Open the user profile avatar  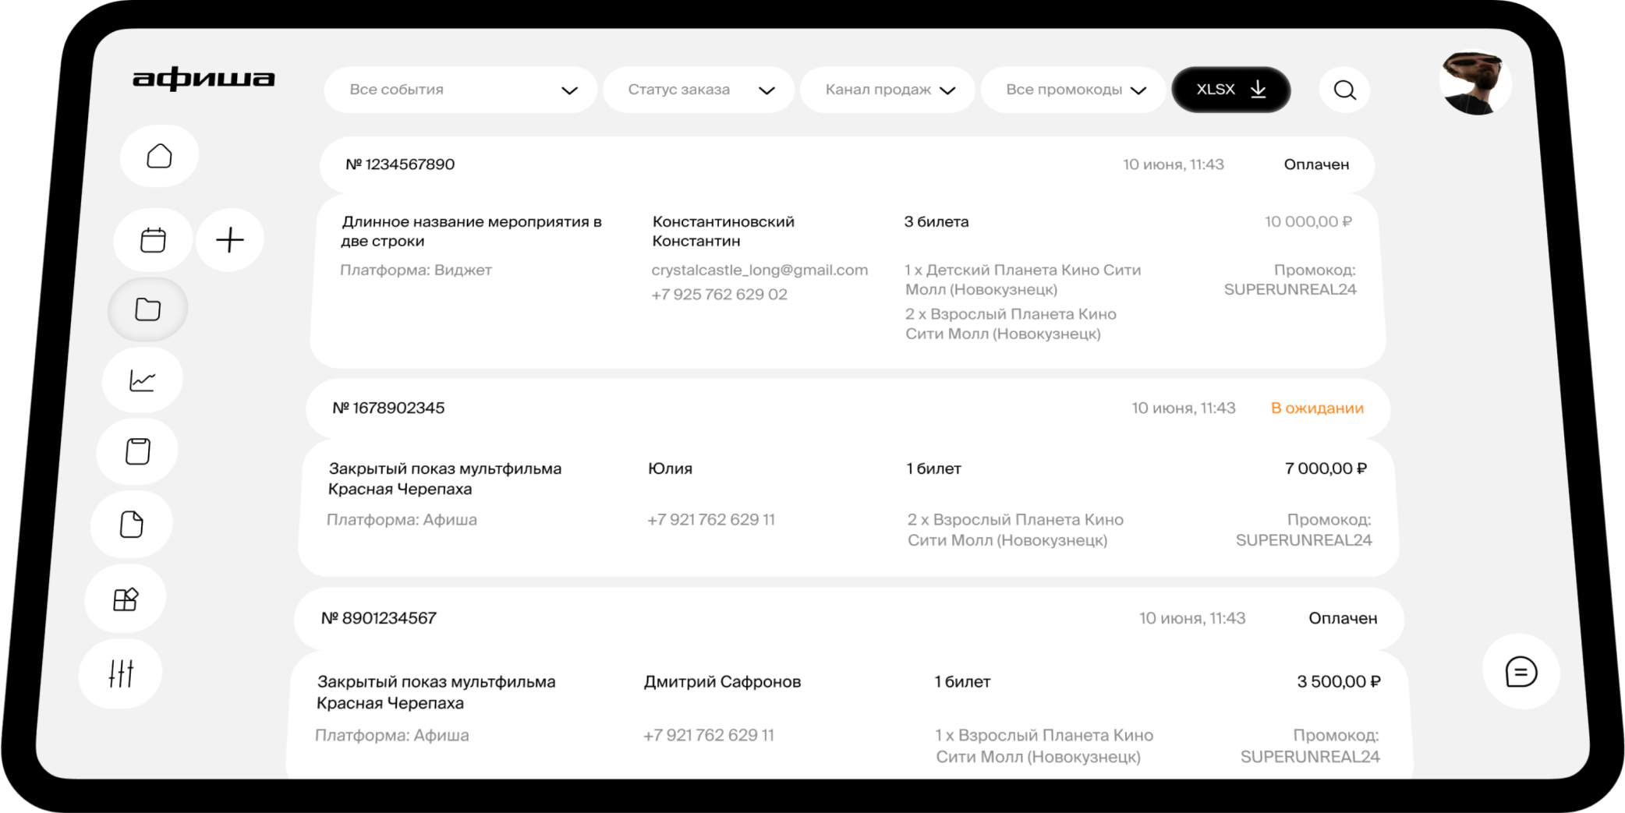[1474, 83]
